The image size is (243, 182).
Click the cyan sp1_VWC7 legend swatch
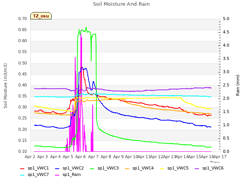(x=22, y=175)
